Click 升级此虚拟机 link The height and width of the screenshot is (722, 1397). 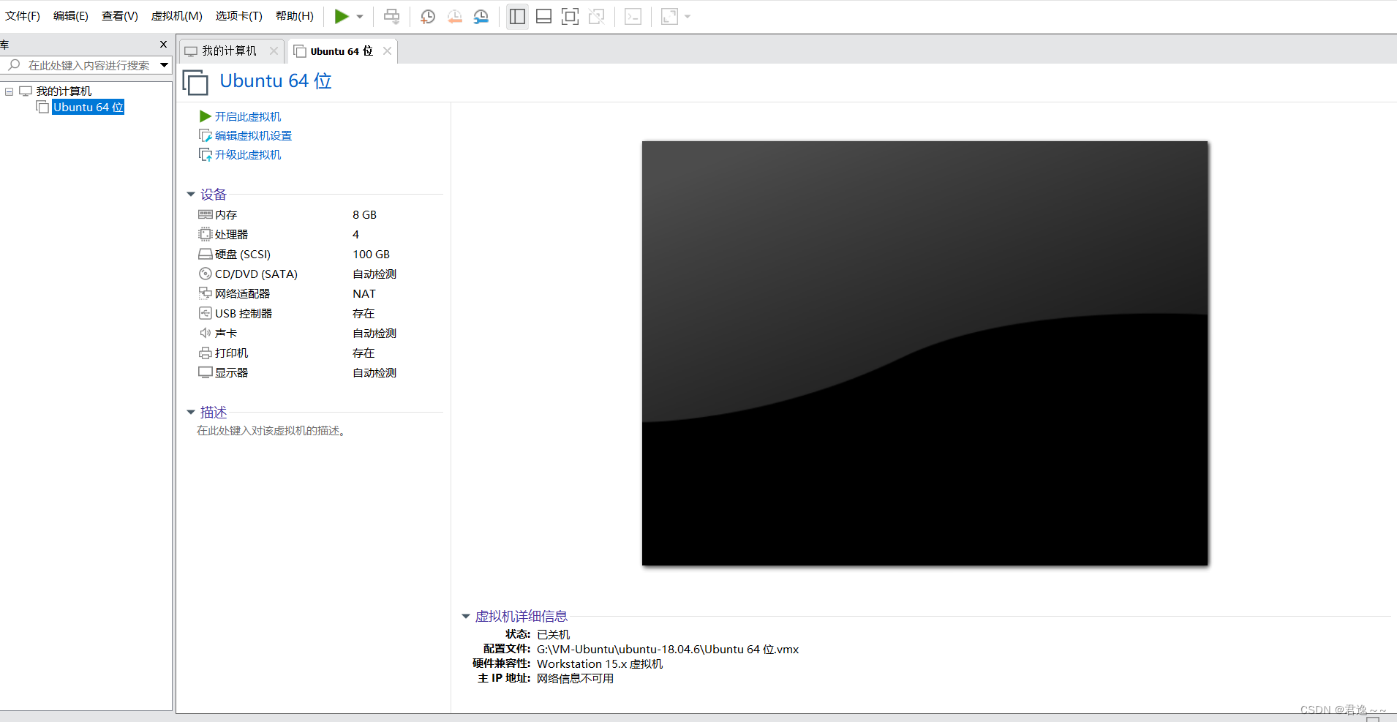click(248, 155)
